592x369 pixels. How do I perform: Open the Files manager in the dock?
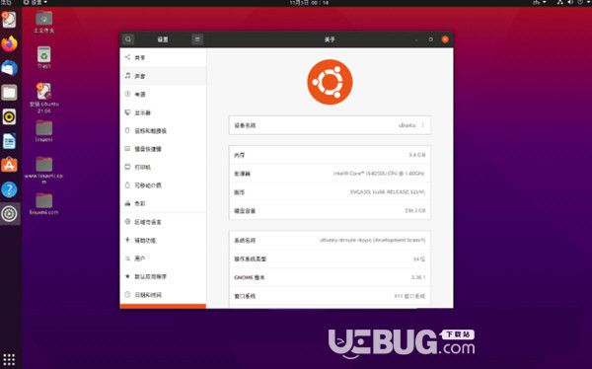tap(9, 93)
